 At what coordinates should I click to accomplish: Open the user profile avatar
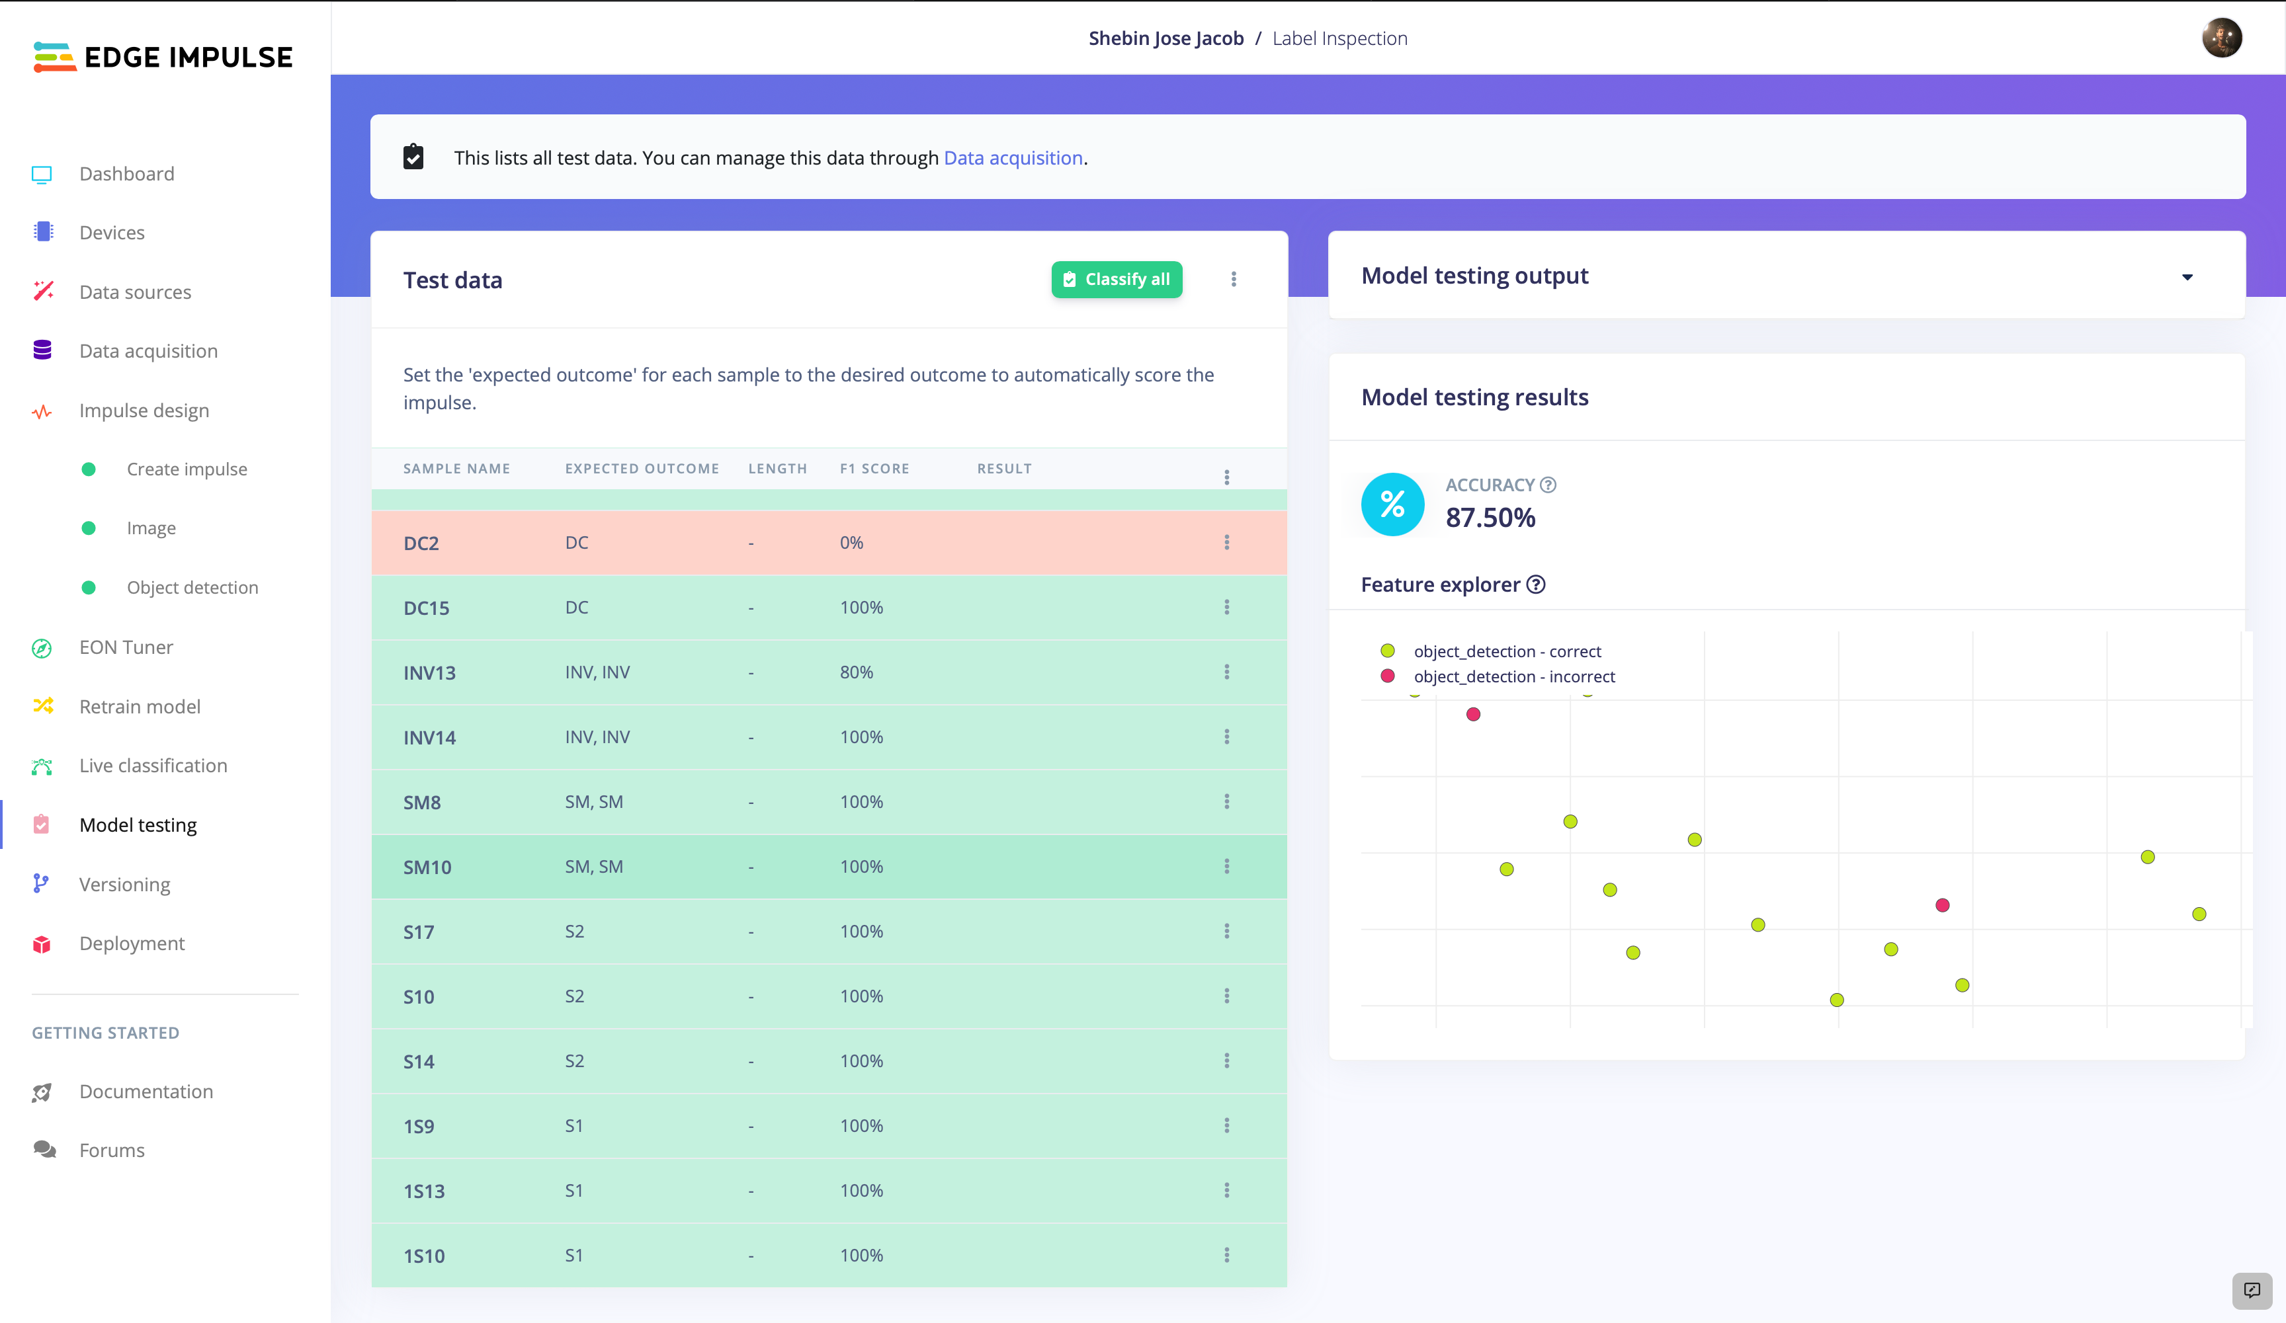point(2222,38)
